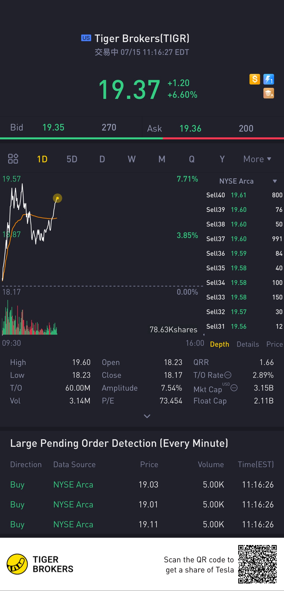
Task: Select the 1D chart period
Action: coord(42,159)
